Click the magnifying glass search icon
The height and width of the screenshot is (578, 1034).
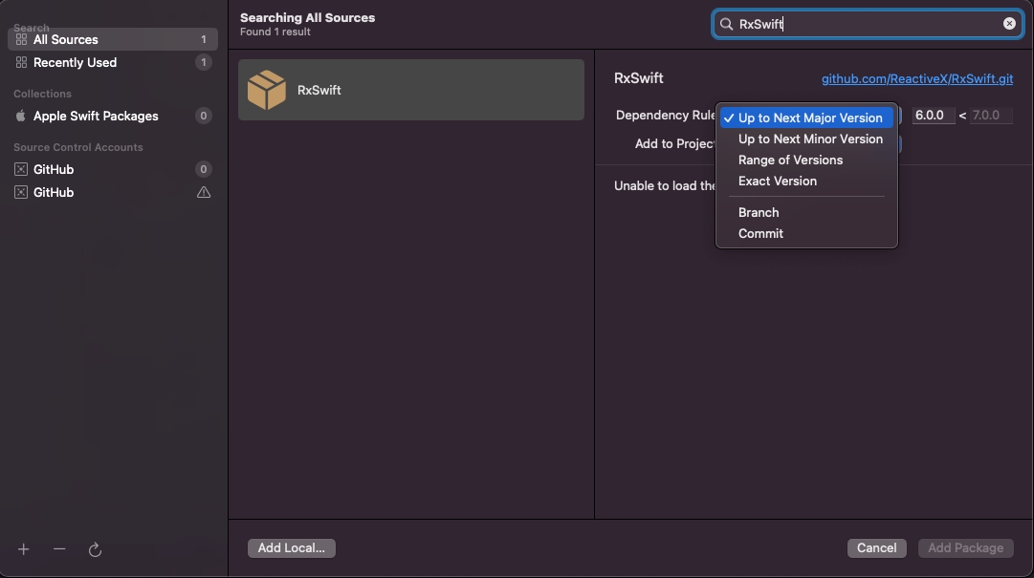click(727, 24)
